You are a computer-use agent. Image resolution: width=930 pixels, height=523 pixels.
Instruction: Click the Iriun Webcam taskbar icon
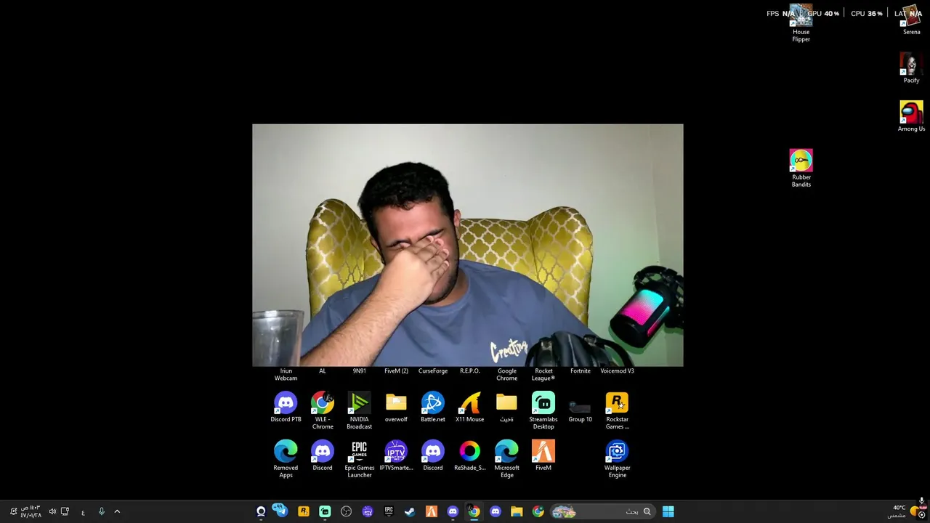(x=261, y=511)
